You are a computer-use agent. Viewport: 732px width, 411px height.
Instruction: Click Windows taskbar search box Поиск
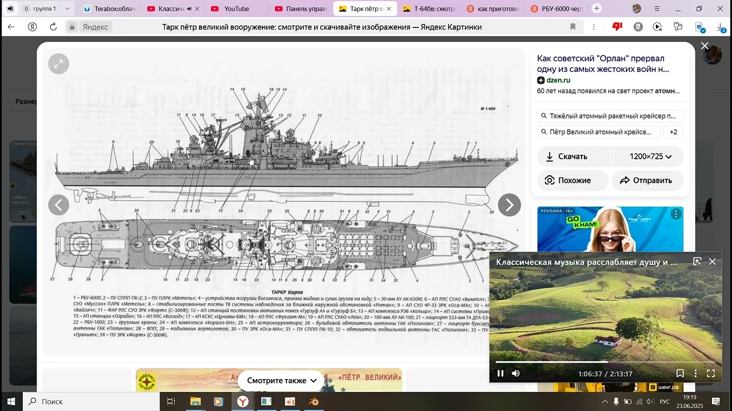91,401
